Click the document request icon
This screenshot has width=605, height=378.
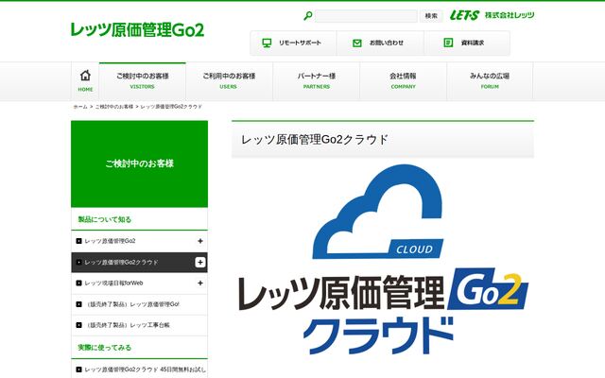coord(448,43)
